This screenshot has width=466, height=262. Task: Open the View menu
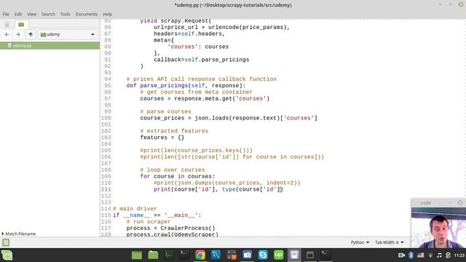click(31, 14)
